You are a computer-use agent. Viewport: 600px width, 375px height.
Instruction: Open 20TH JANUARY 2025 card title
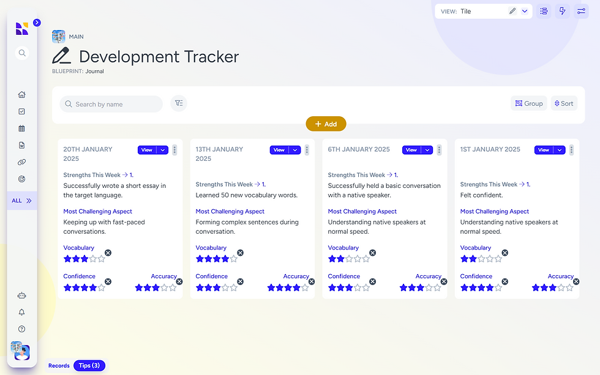(x=88, y=154)
